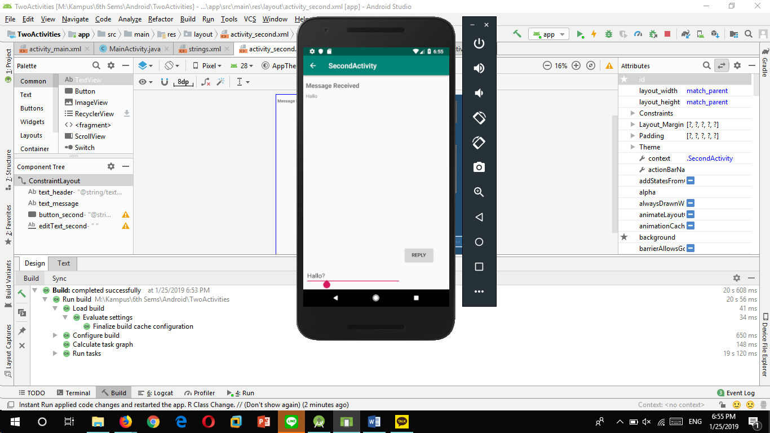
Task: Take an emulator screenshot with the camera icon
Action: tap(479, 166)
